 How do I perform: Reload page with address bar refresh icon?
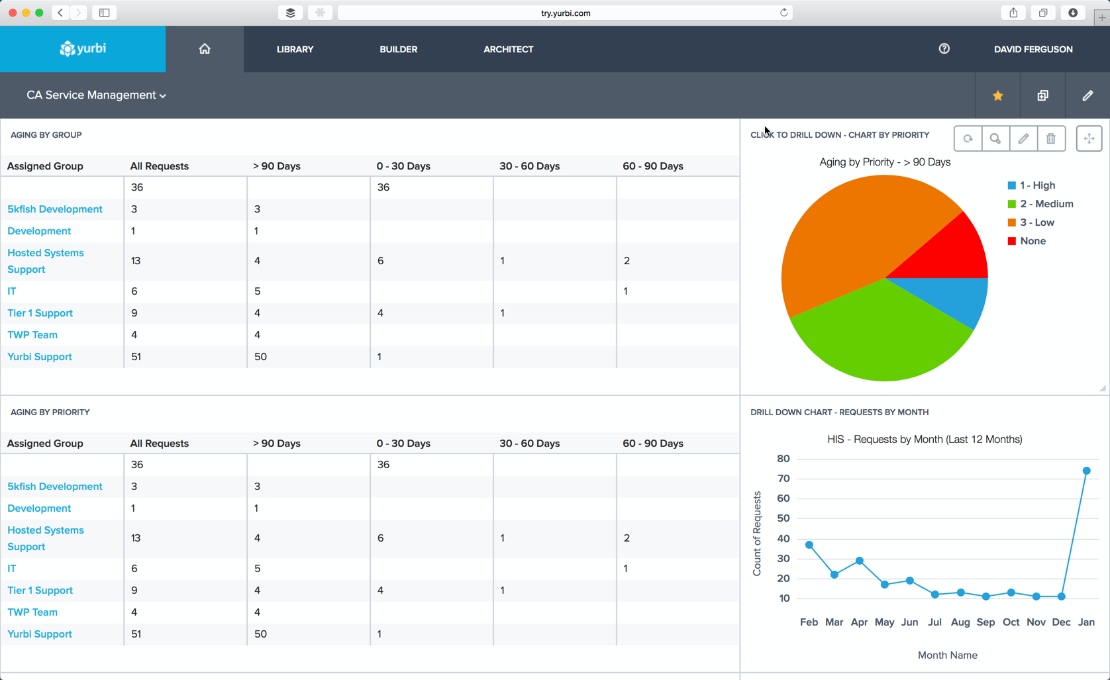pyautogui.click(x=783, y=13)
